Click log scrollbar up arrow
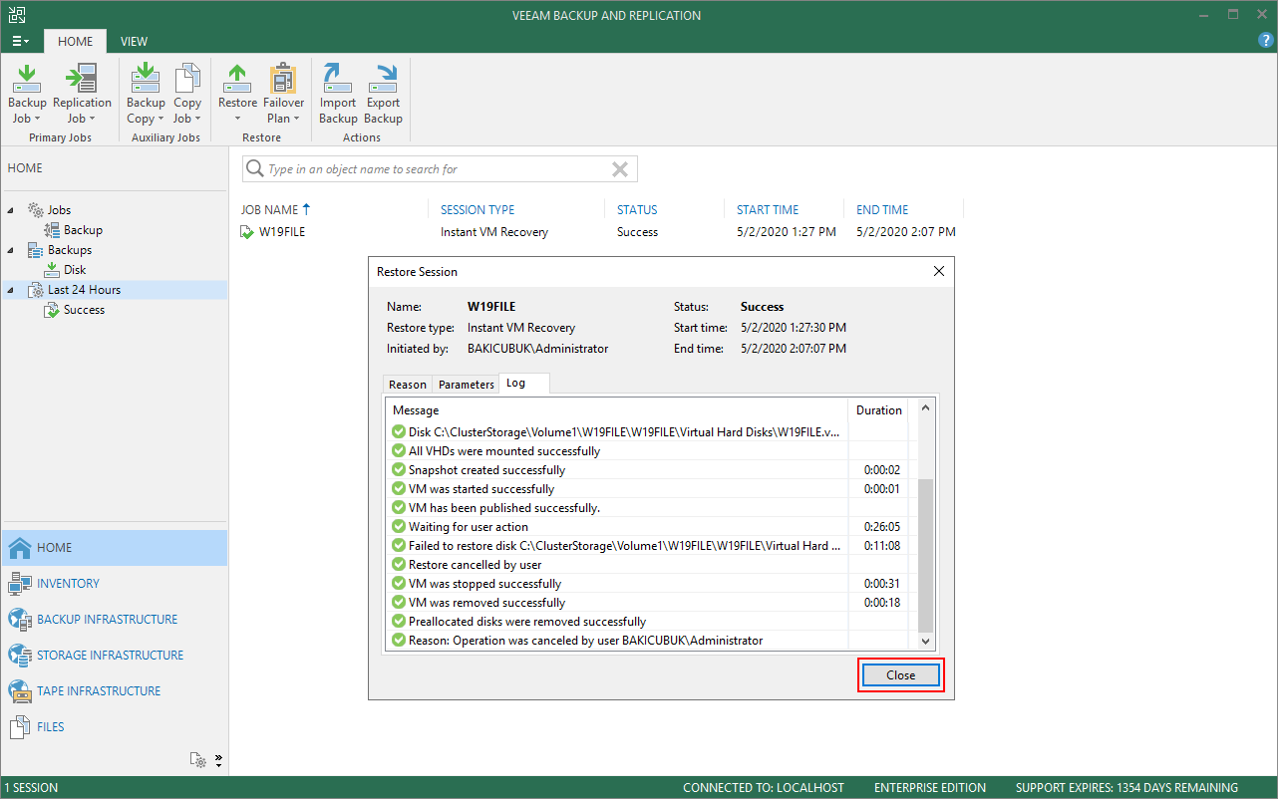This screenshot has width=1278, height=799. click(x=925, y=408)
